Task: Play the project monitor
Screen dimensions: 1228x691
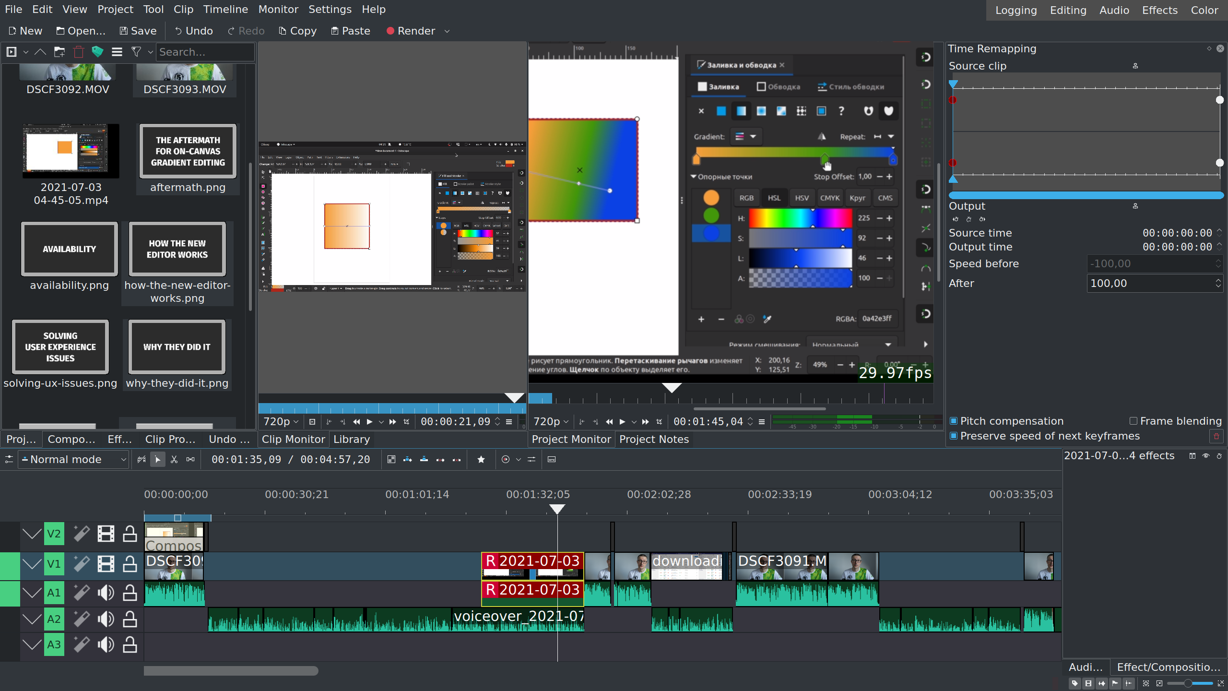Action: 622,422
